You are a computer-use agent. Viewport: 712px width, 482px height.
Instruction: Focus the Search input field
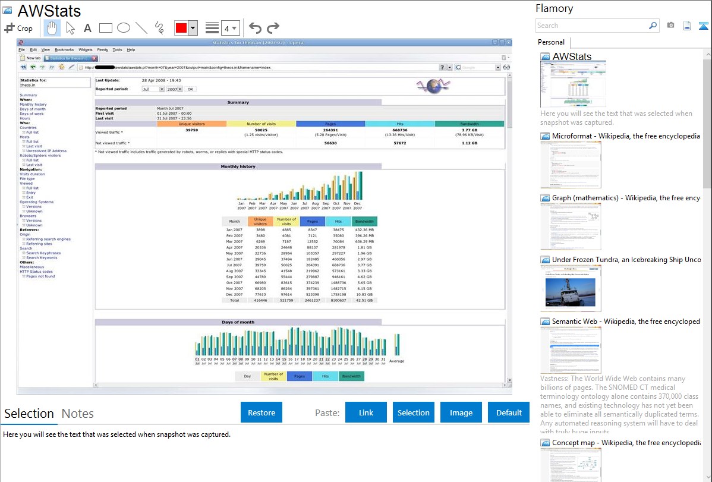click(x=592, y=26)
